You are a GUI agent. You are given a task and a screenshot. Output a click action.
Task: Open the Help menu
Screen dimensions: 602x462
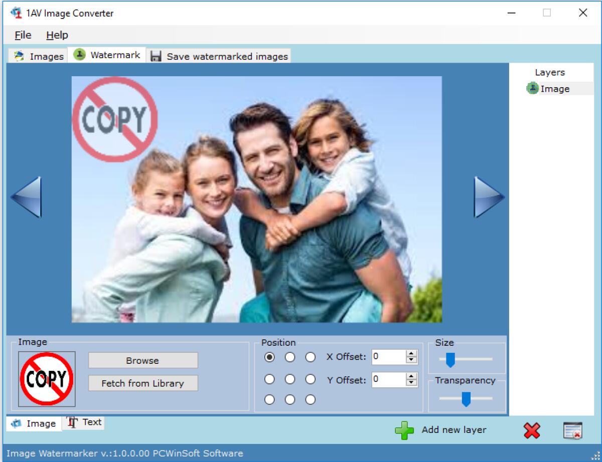tap(57, 35)
